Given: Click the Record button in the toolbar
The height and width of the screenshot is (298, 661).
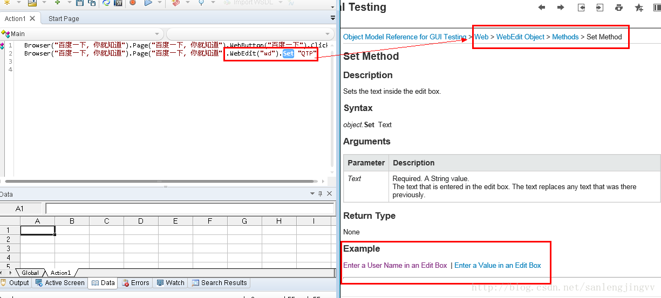Looking at the screenshot, I should (133, 3).
